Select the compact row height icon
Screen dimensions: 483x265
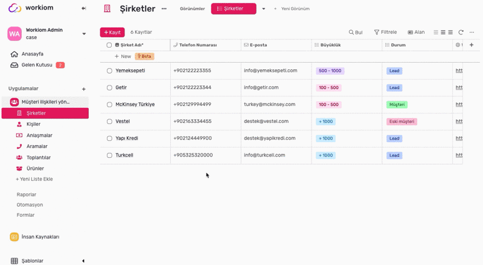click(x=435, y=33)
